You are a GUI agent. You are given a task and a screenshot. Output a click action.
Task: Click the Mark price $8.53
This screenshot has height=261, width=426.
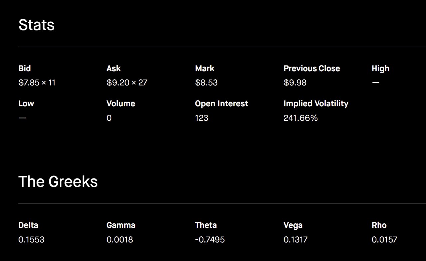click(x=206, y=83)
